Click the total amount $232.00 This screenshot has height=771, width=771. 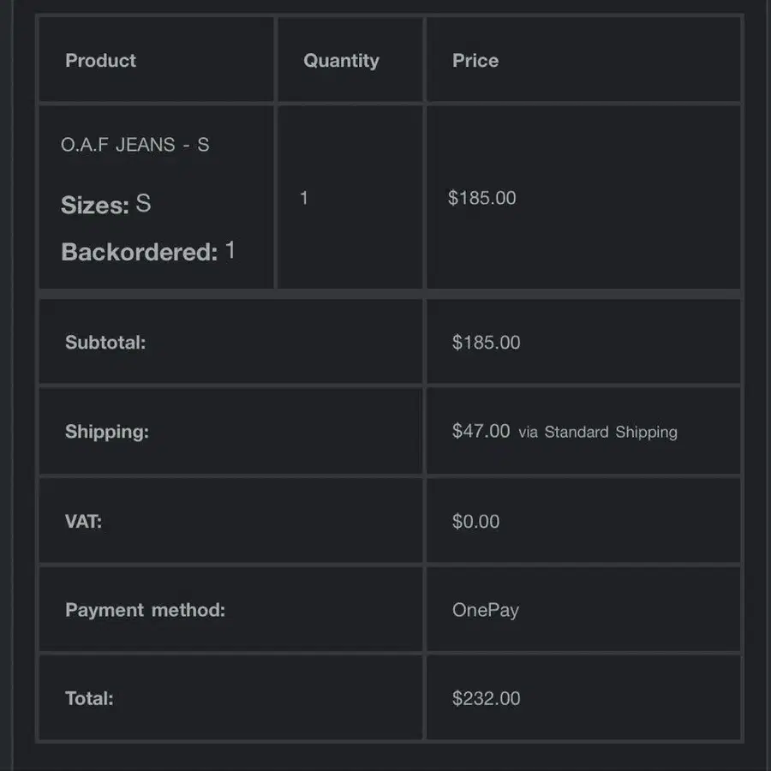(486, 698)
